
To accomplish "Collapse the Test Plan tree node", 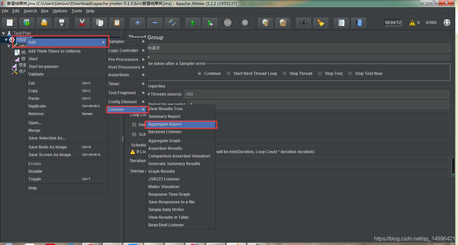I will coord(3,33).
